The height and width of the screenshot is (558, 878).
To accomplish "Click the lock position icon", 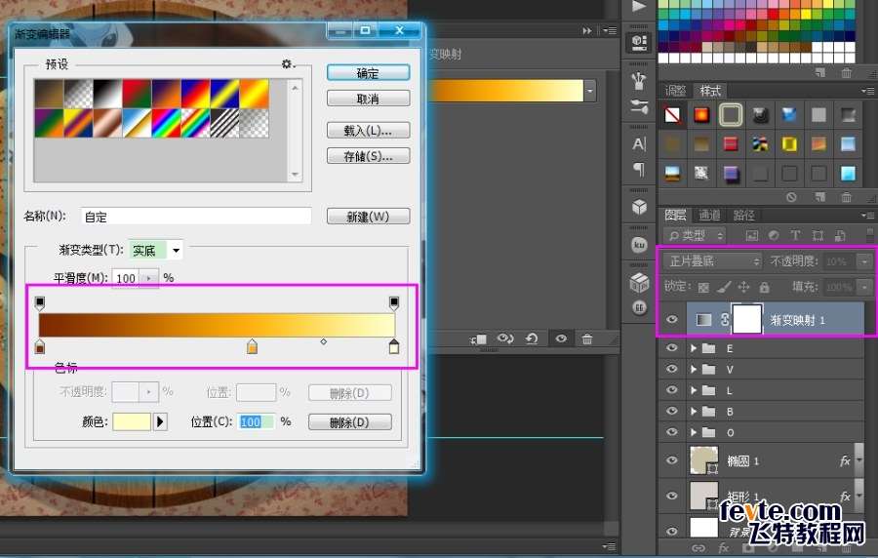I will 743,287.
